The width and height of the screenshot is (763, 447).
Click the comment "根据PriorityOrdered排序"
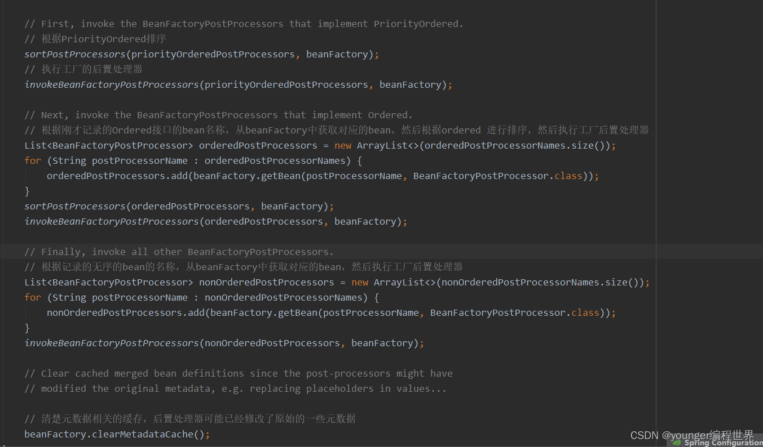[95, 39]
